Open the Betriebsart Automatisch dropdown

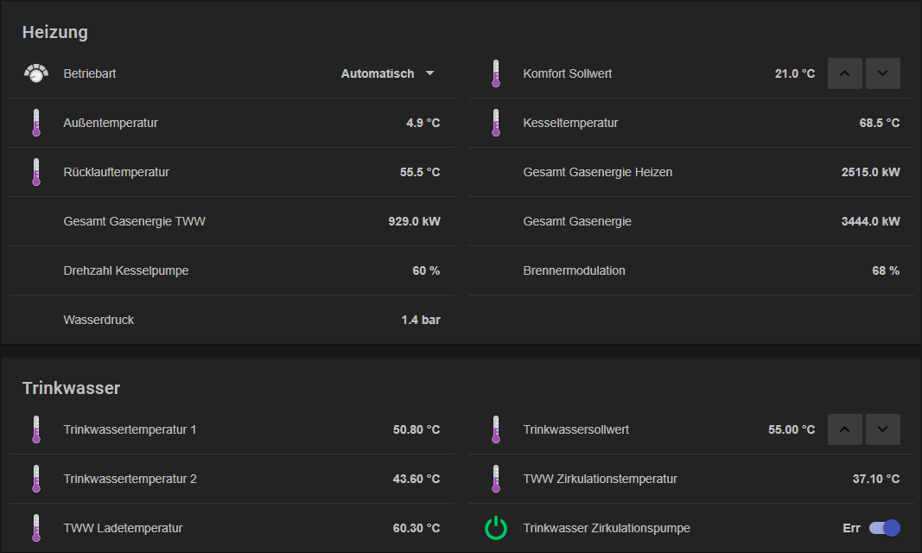click(388, 73)
